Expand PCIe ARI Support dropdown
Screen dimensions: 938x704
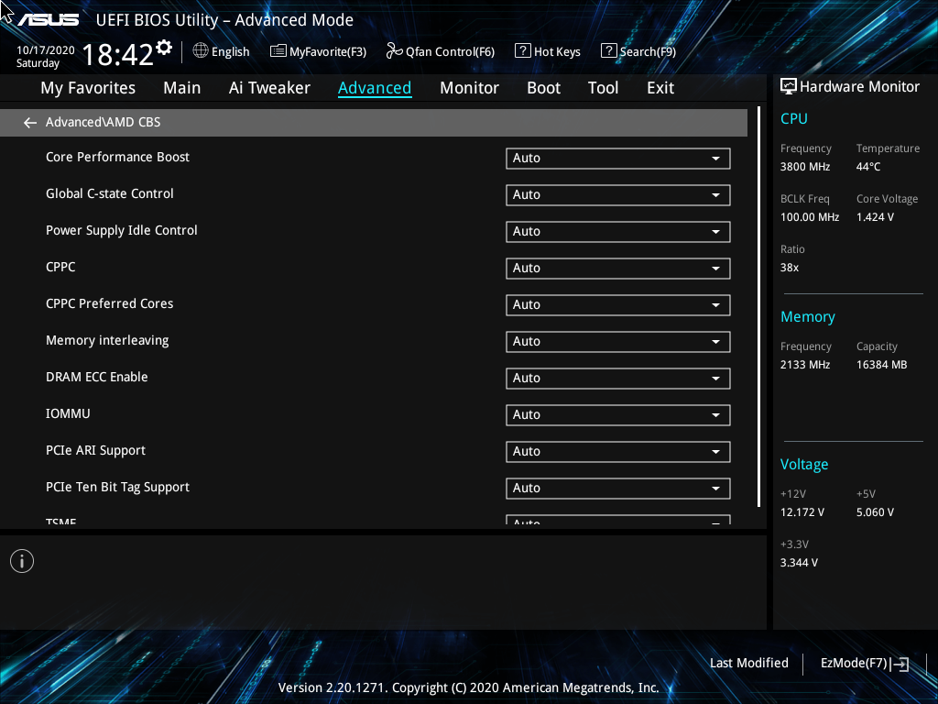[618, 451]
